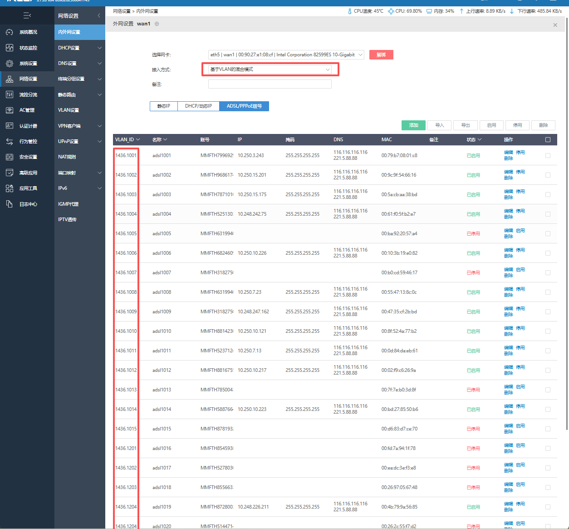This screenshot has width=569, height=529.
Task: Toggle the select-all checkbox in table header
Action: tap(548, 140)
